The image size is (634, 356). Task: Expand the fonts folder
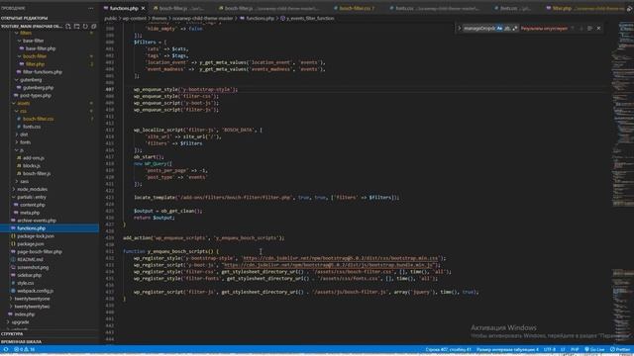click(x=23, y=142)
